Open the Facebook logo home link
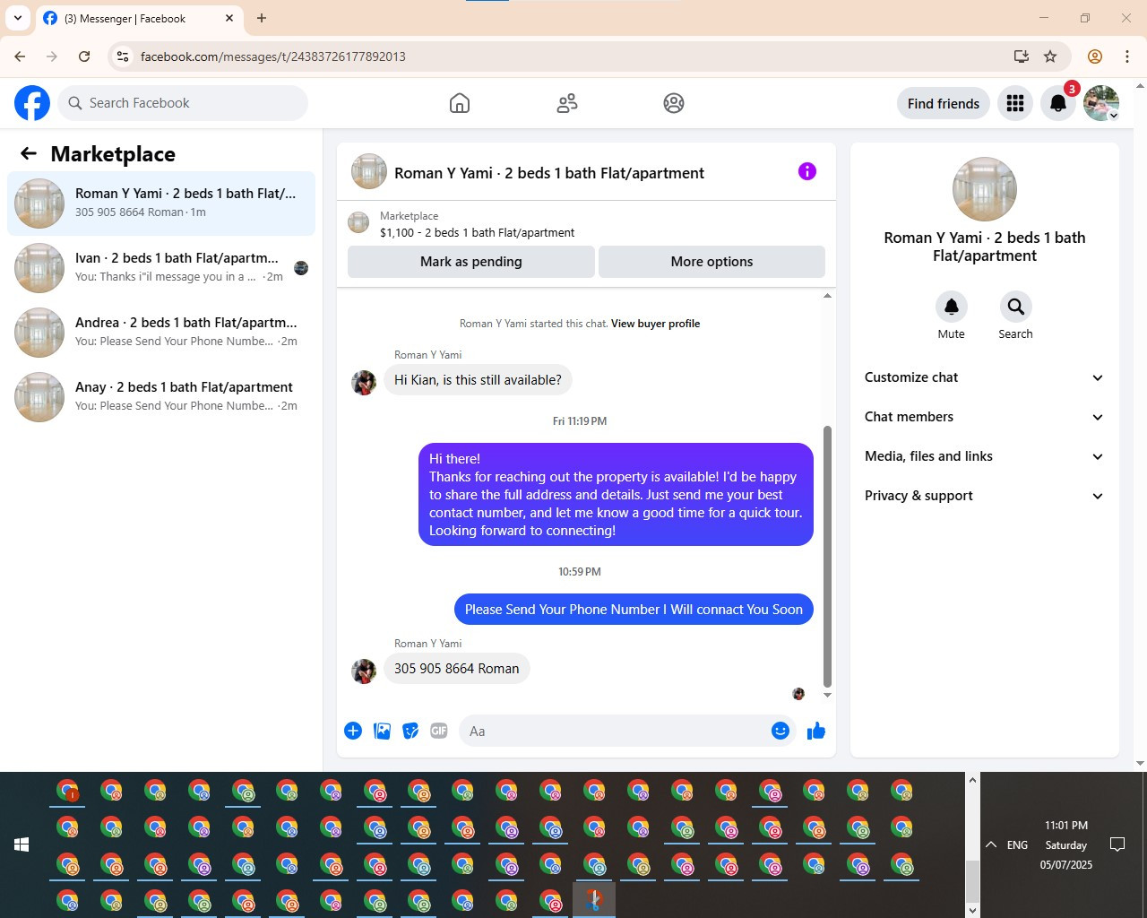The image size is (1147, 918). pos(32,103)
